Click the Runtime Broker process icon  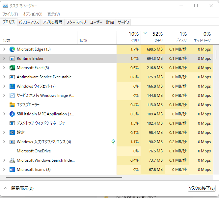click(x=12, y=59)
